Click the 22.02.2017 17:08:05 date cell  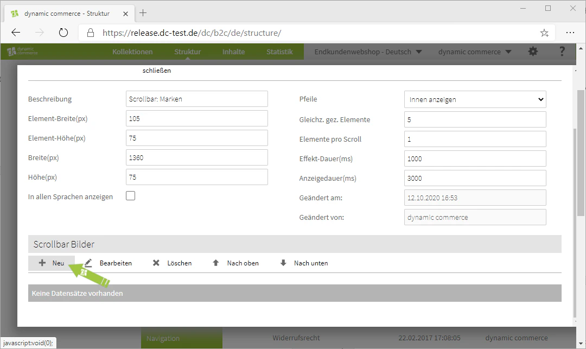click(429, 338)
